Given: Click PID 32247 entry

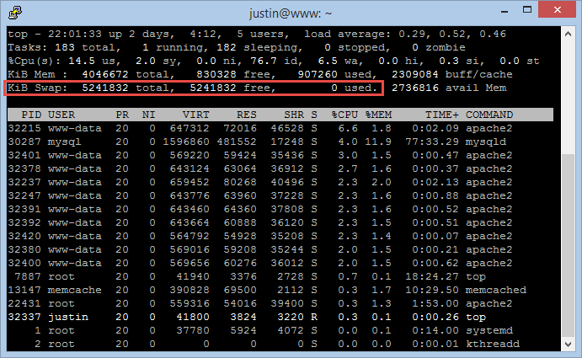Looking at the screenshot, I should (x=24, y=195).
